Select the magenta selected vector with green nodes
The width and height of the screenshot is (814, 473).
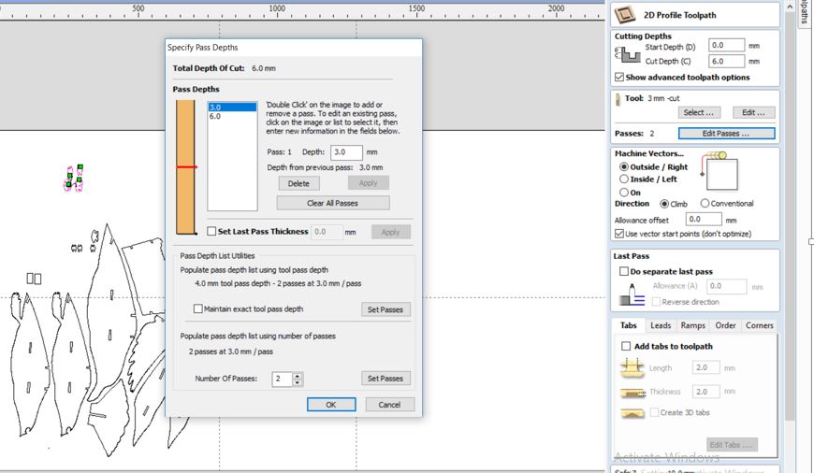[74, 179]
